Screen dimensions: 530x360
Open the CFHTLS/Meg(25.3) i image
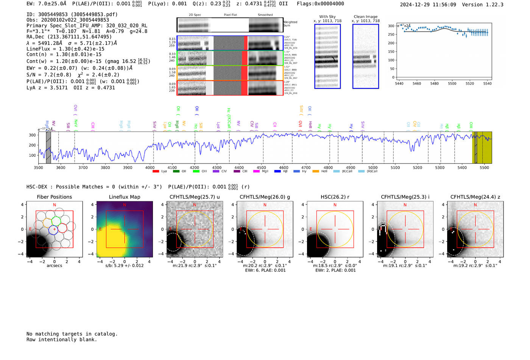[x=405, y=229]
